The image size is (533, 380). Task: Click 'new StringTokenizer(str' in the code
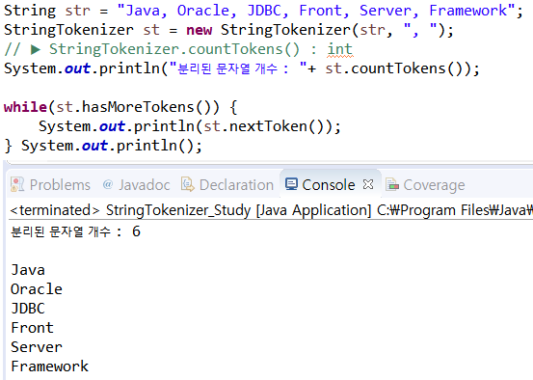(285, 30)
